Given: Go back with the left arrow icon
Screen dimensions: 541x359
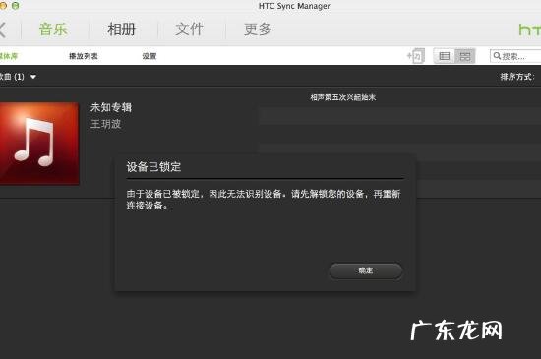Looking at the screenshot, I should (x=2, y=30).
